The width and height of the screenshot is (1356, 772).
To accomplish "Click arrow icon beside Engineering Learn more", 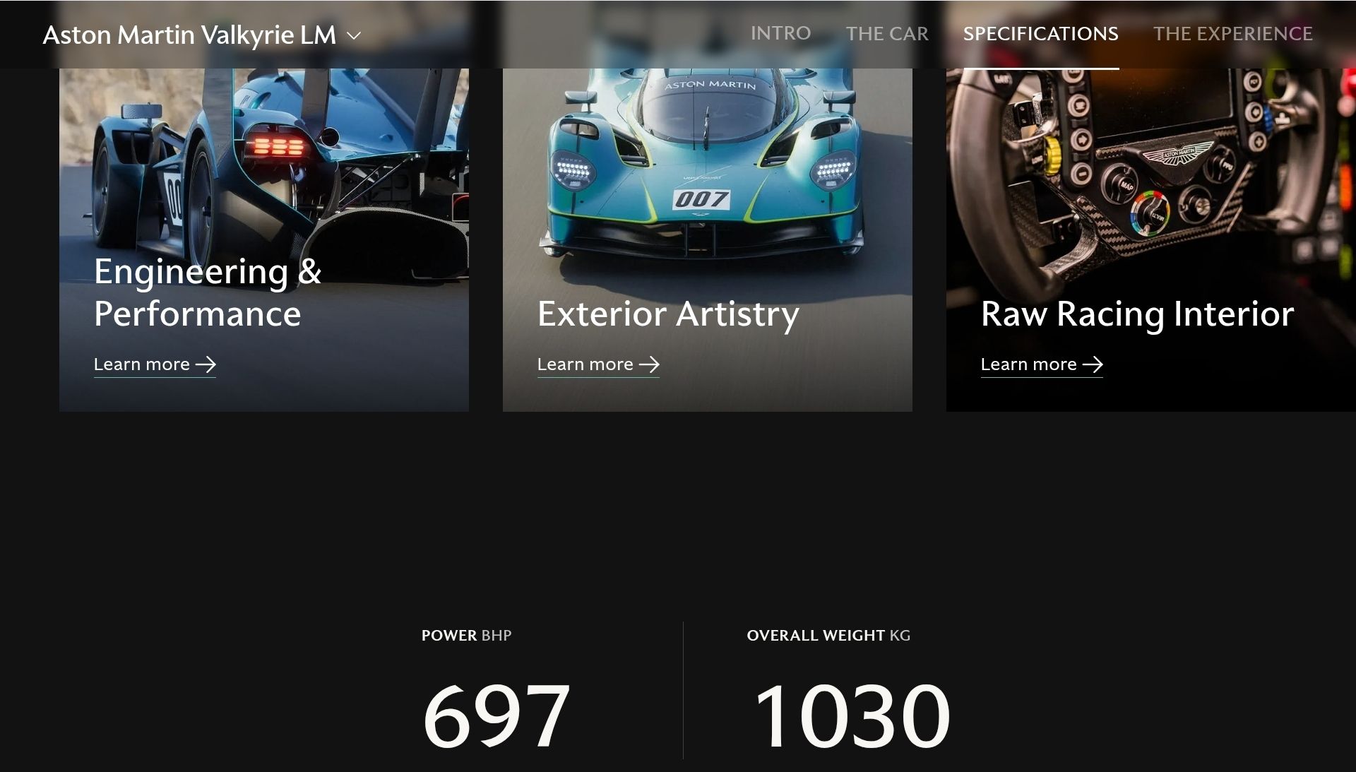I will pos(206,364).
